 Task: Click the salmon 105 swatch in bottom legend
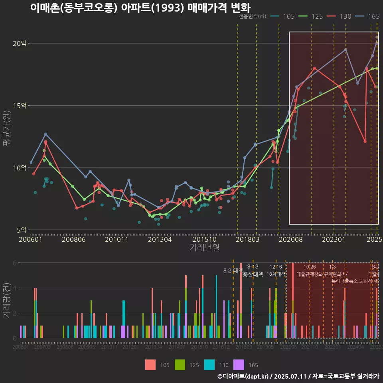pyautogui.click(x=150, y=365)
